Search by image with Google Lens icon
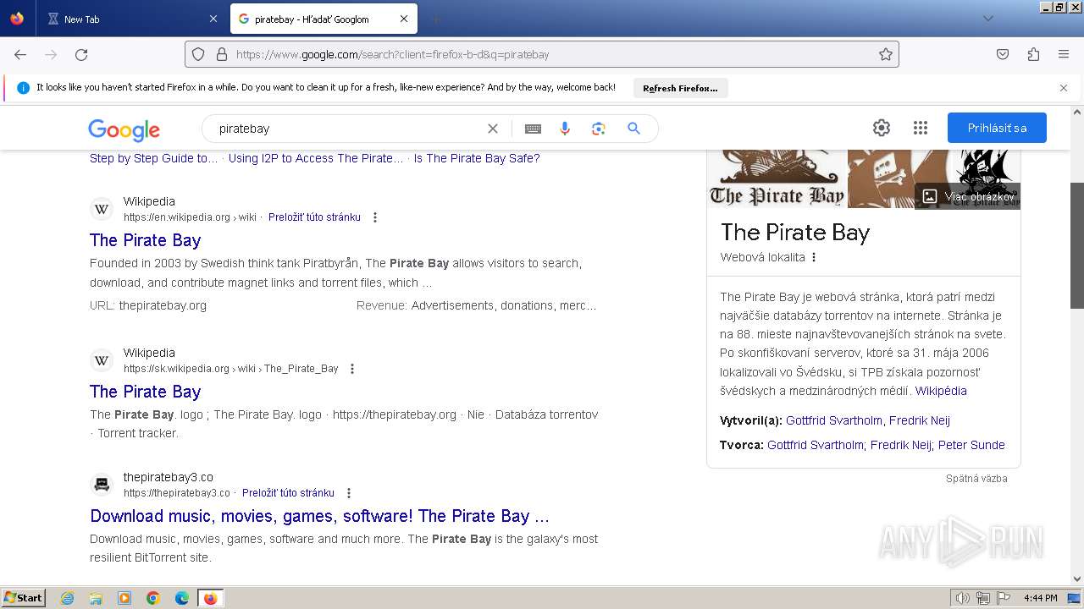The image size is (1084, 609). tap(599, 129)
